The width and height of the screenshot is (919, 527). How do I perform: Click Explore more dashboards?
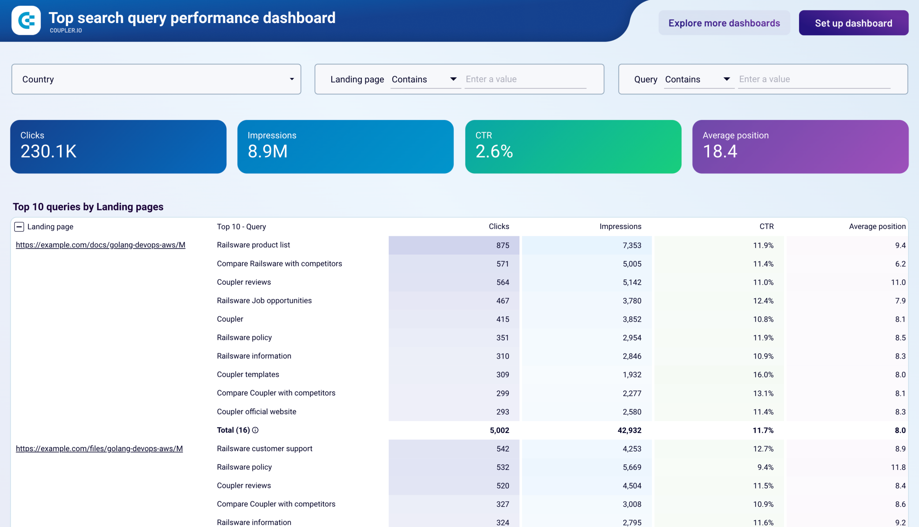(724, 23)
